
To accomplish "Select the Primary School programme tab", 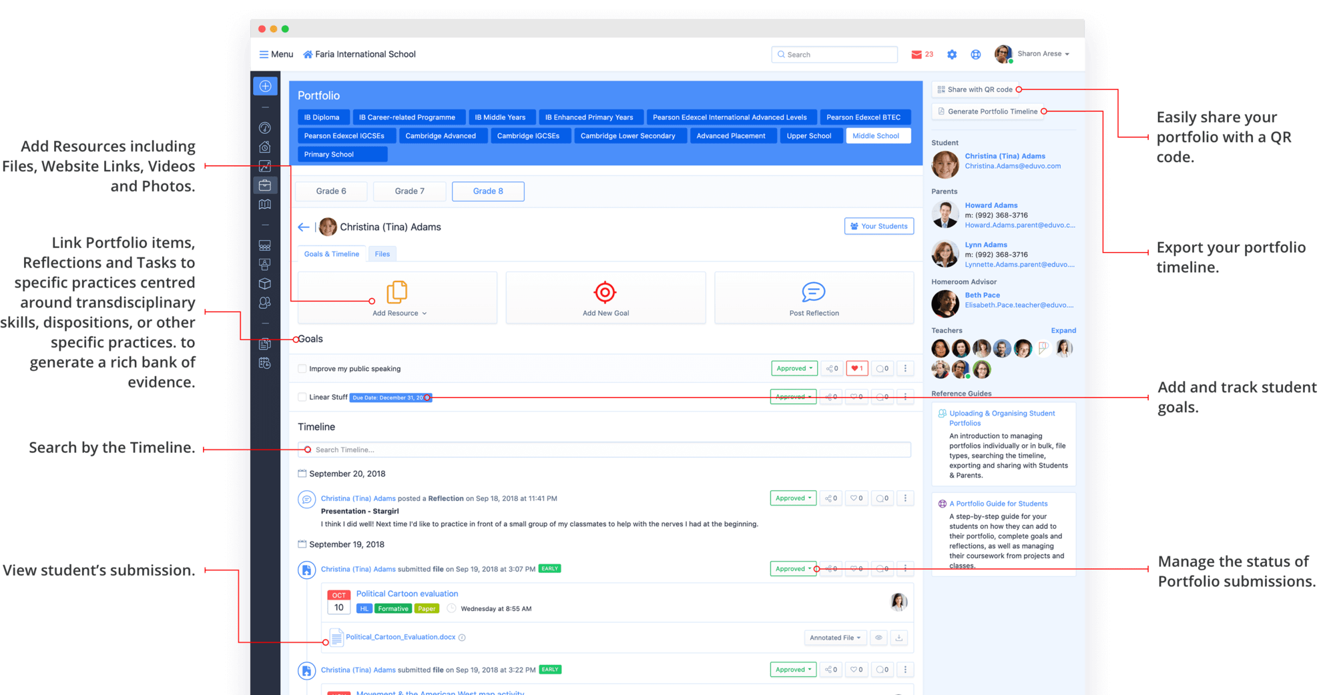I will coord(342,155).
